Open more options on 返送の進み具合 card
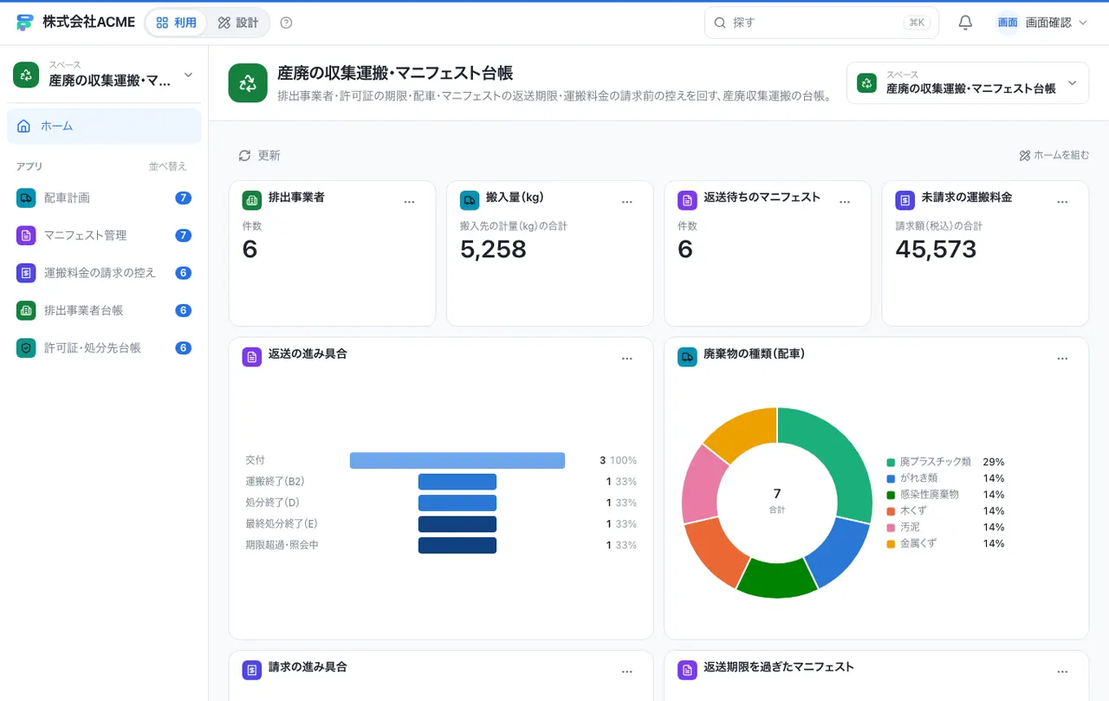Image resolution: width=1109 pixels, height=701 pixels. (627, 359)
